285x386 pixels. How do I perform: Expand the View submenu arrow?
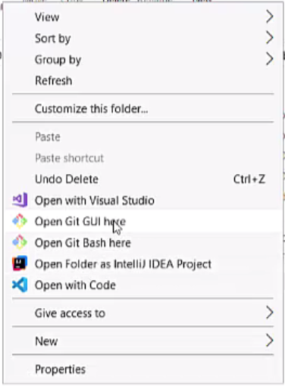pos(270,17)
